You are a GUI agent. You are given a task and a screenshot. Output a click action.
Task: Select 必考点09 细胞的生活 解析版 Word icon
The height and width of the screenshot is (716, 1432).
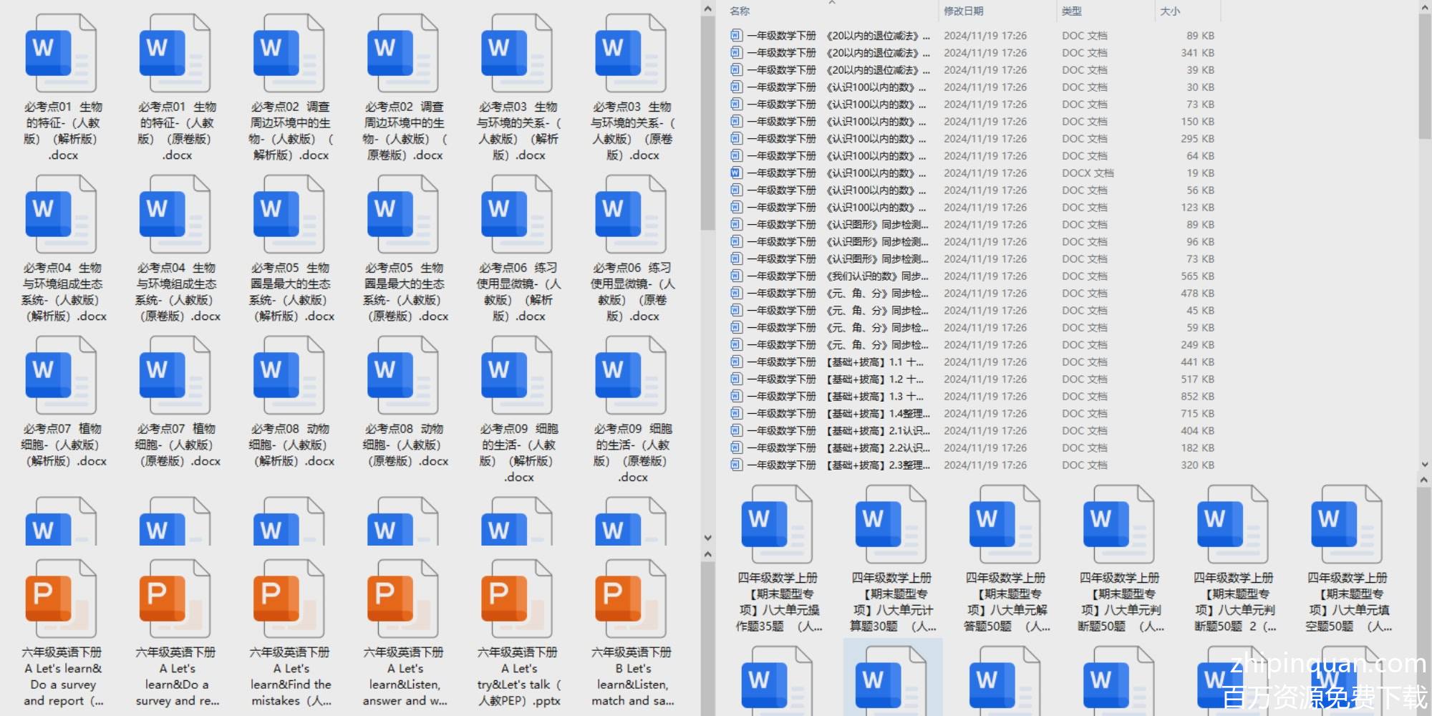point(516,376)
